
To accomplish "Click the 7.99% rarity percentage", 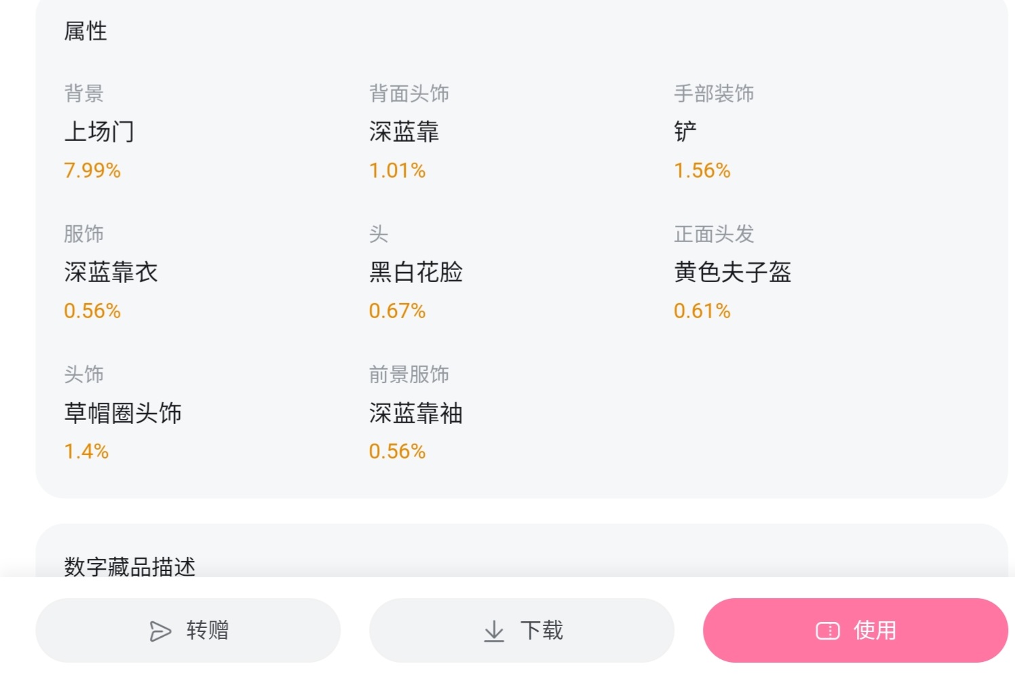I will click(92, 170).
